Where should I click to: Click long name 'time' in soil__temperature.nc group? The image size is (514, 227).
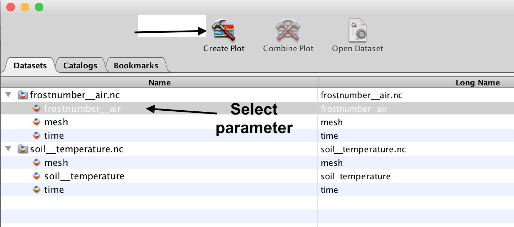coord(329,190)
